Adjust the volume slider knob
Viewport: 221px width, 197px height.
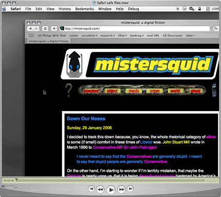point(16,186)
